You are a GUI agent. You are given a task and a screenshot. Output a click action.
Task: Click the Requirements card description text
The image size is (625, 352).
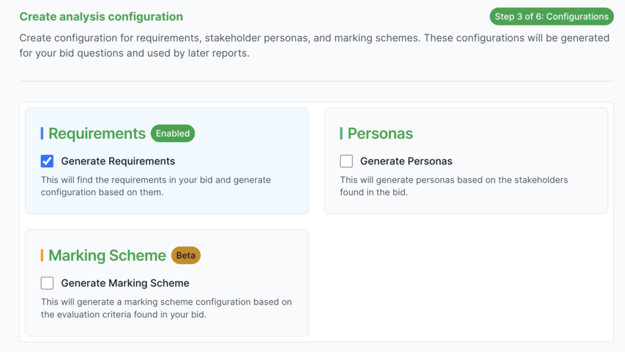pyautogui.click(x=156, y=186)
